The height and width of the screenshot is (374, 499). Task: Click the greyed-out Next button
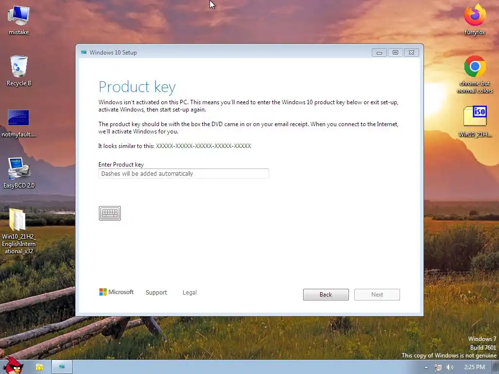tap(377, 295)
